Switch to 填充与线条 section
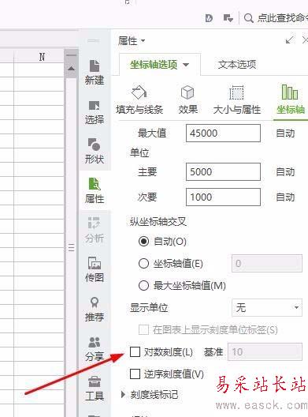The height and width of the screenshot is (417, 308). tap(139, 100)
